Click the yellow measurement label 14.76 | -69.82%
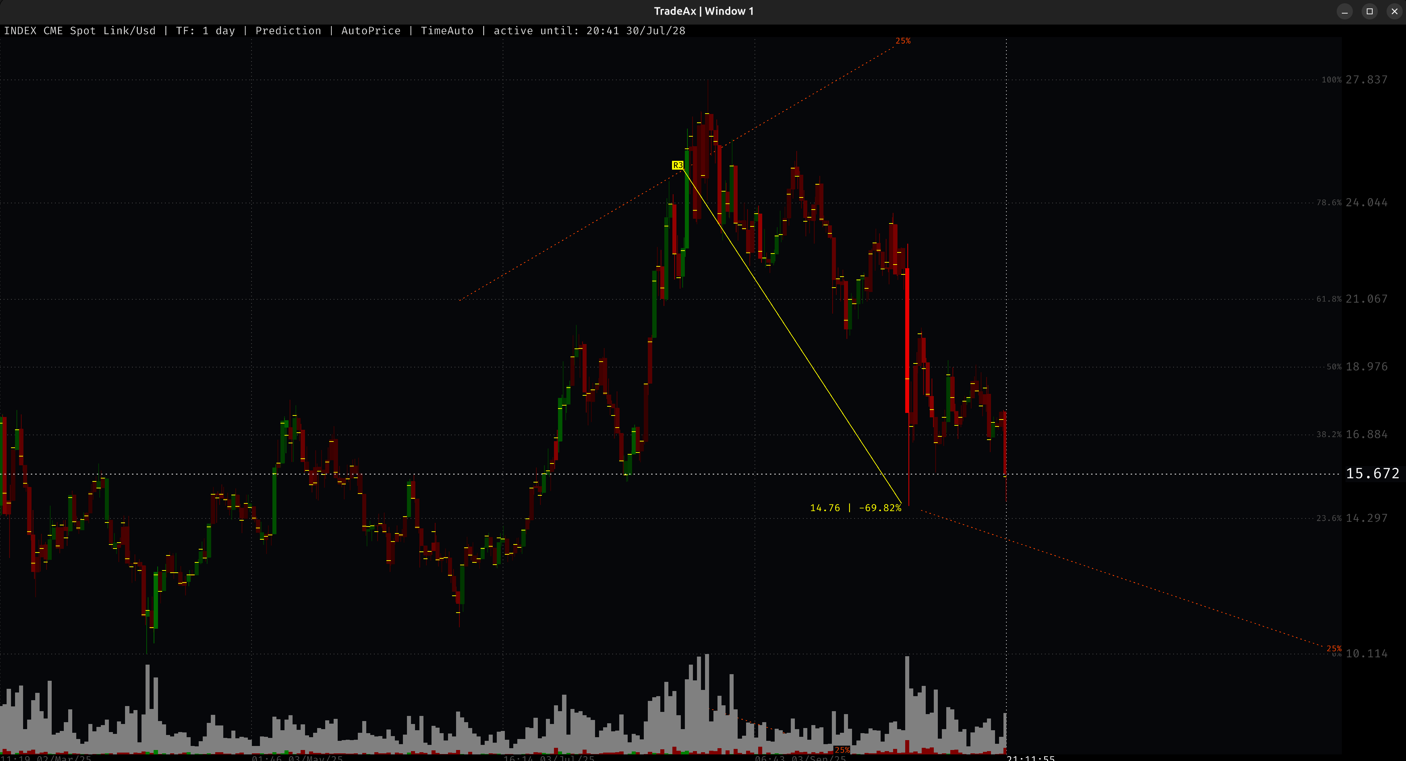 pos(855,508)
